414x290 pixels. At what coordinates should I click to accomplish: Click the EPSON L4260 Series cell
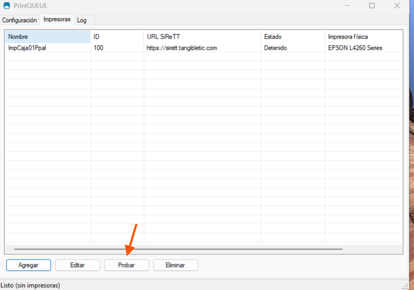(355, 48)
